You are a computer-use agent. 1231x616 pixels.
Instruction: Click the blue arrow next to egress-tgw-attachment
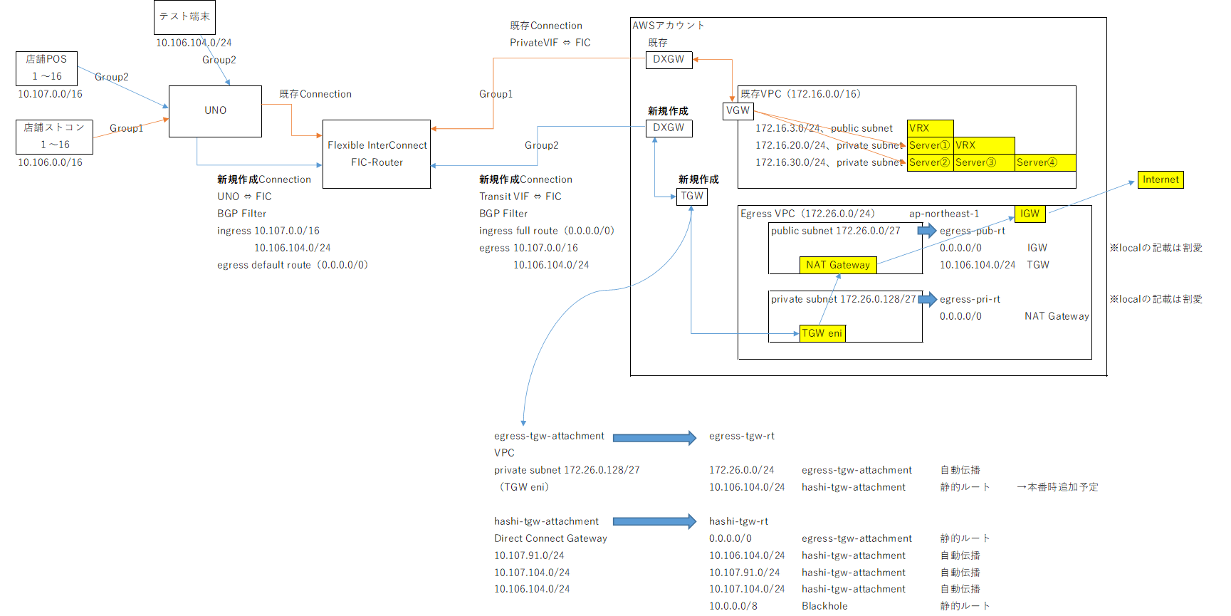[x=654, y=438]
